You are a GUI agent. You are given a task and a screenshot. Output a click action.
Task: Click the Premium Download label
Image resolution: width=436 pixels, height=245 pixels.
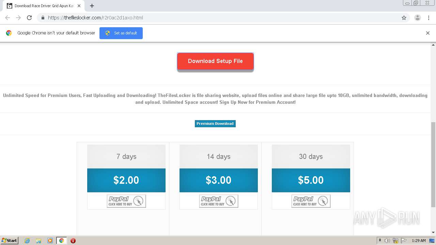pos(215,124)
